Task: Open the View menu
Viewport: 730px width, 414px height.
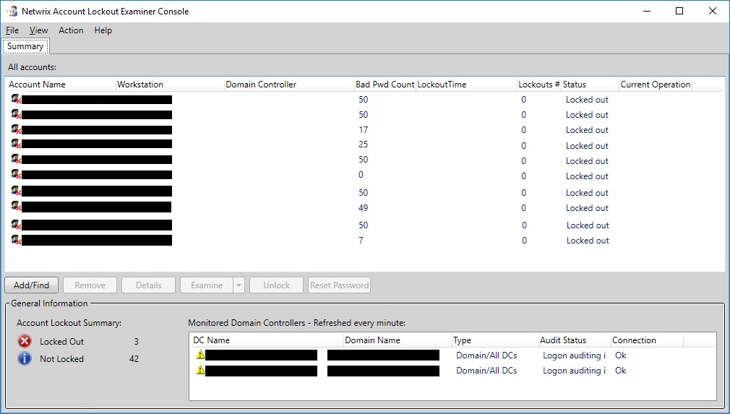Action: point(38,30)
